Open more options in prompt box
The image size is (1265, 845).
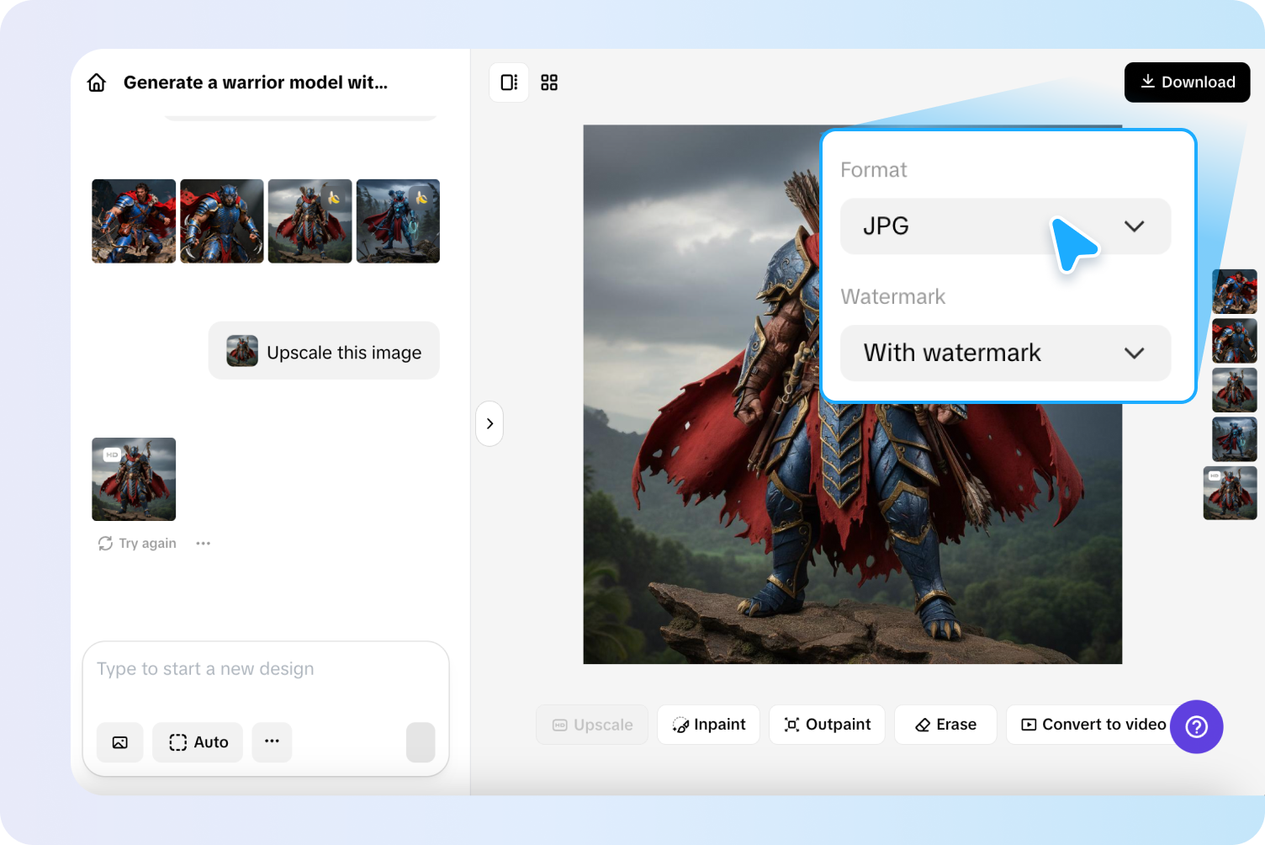pyautogui.click(x=272, y=741)
